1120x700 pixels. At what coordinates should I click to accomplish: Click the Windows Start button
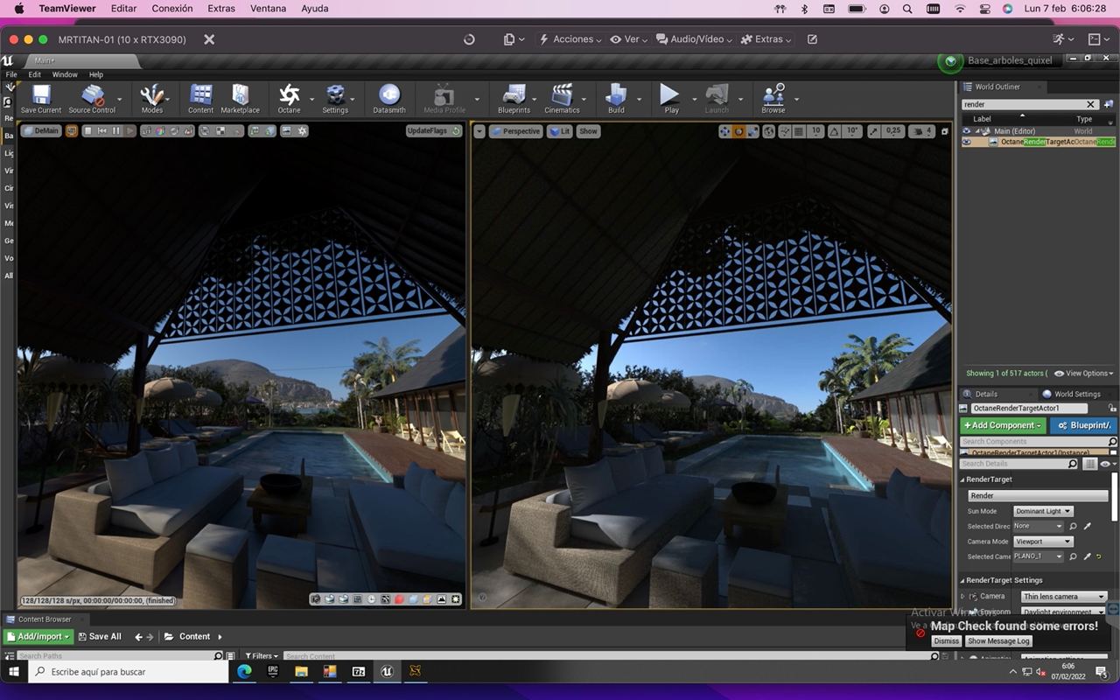click(x=14, y=671)
